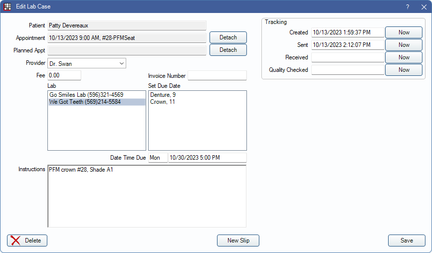The height and width of the screenshot is (253, 432).
Task: Click the Fee input field
Action: [x=64, y=76]
